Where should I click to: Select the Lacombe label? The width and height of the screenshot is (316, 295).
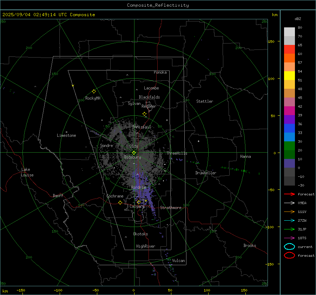[151, 88]
